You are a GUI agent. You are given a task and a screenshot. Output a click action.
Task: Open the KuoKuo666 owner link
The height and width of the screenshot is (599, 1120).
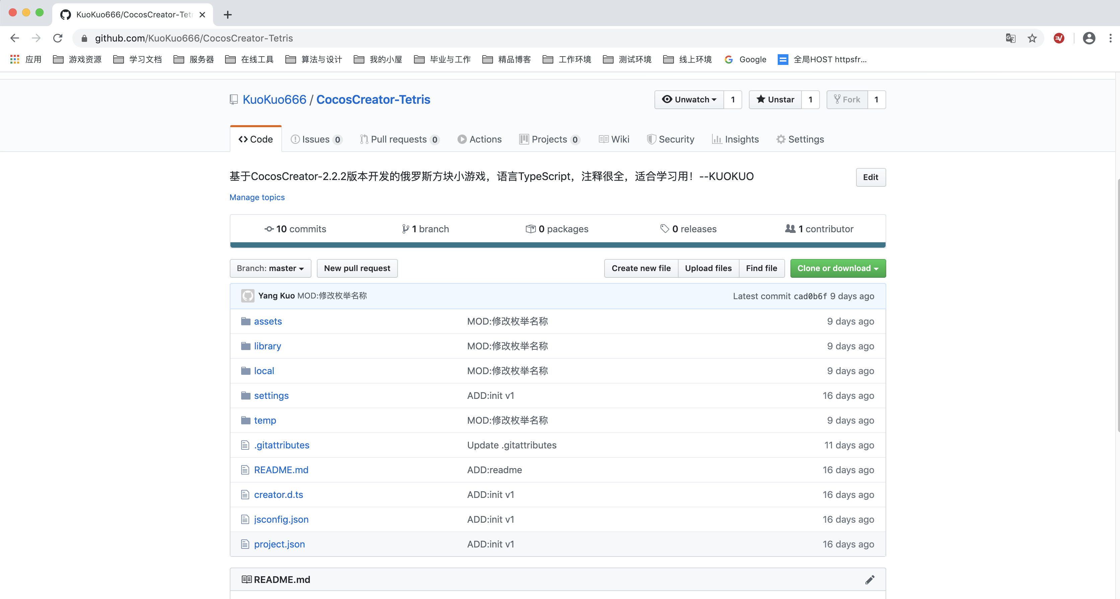(x=274, y=99)
